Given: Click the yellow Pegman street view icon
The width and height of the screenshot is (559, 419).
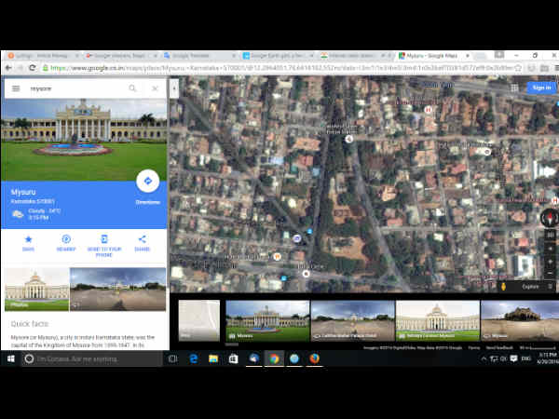Looking at the screenshot, I should [503, 287].
